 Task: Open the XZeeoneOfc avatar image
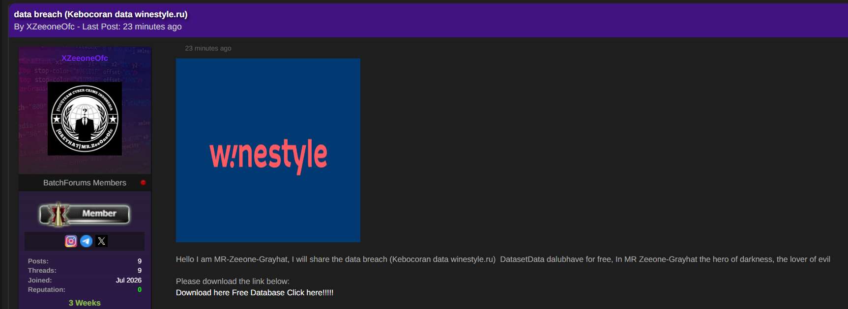coord(85,119)
